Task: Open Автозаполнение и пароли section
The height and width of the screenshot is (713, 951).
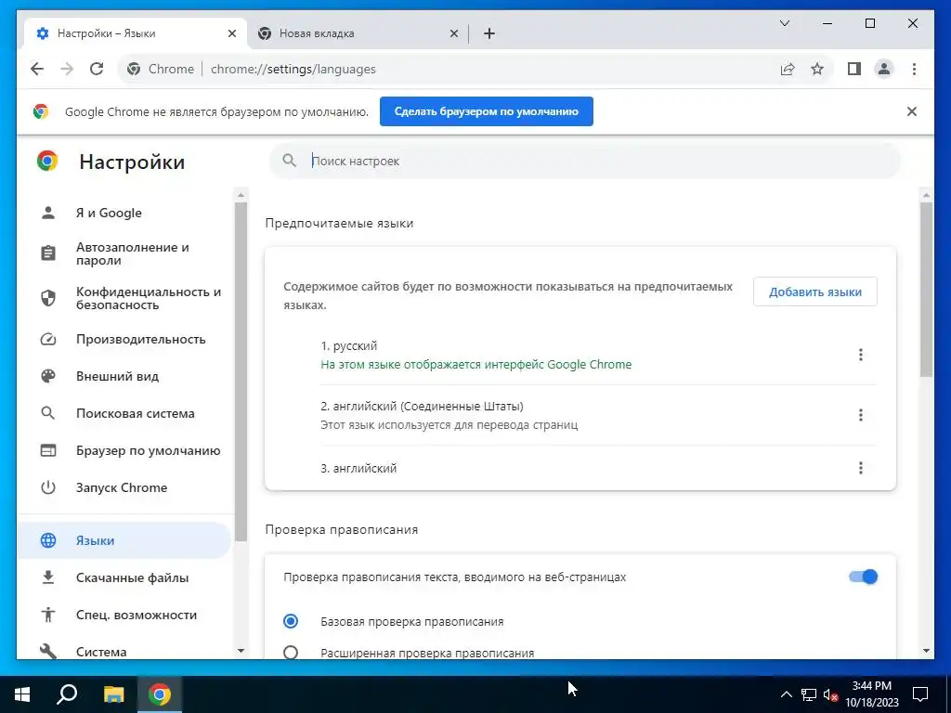Action: click(124, 253)
